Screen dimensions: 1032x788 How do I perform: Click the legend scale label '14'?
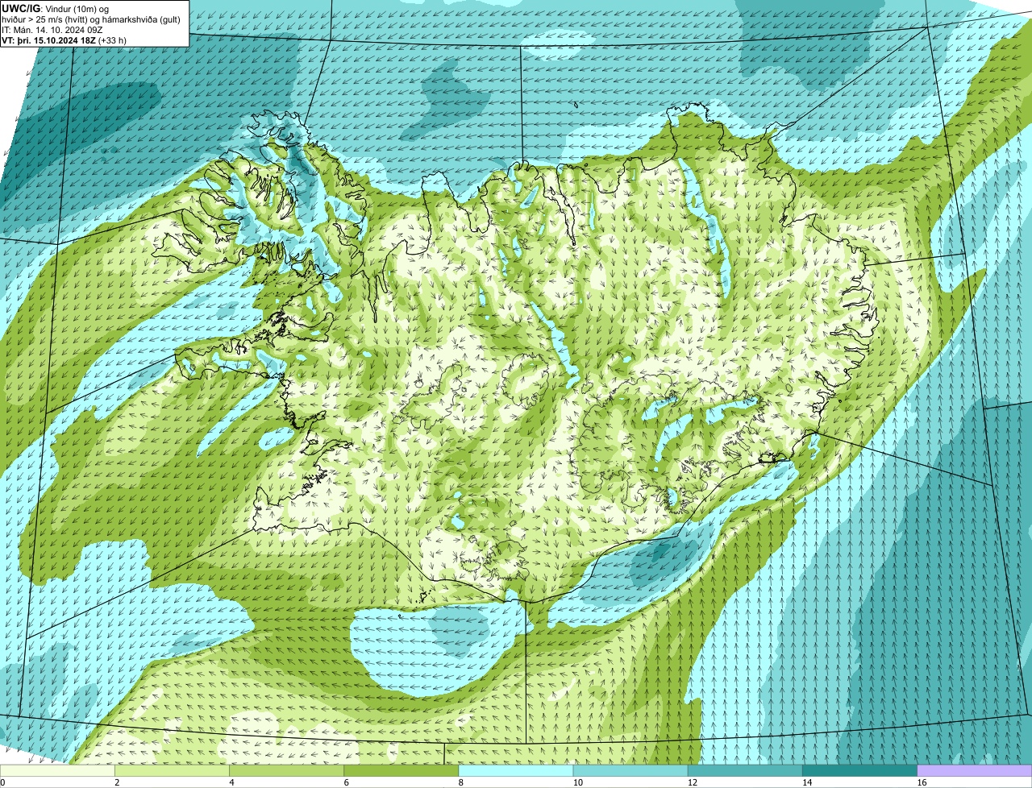pos(805,782)
